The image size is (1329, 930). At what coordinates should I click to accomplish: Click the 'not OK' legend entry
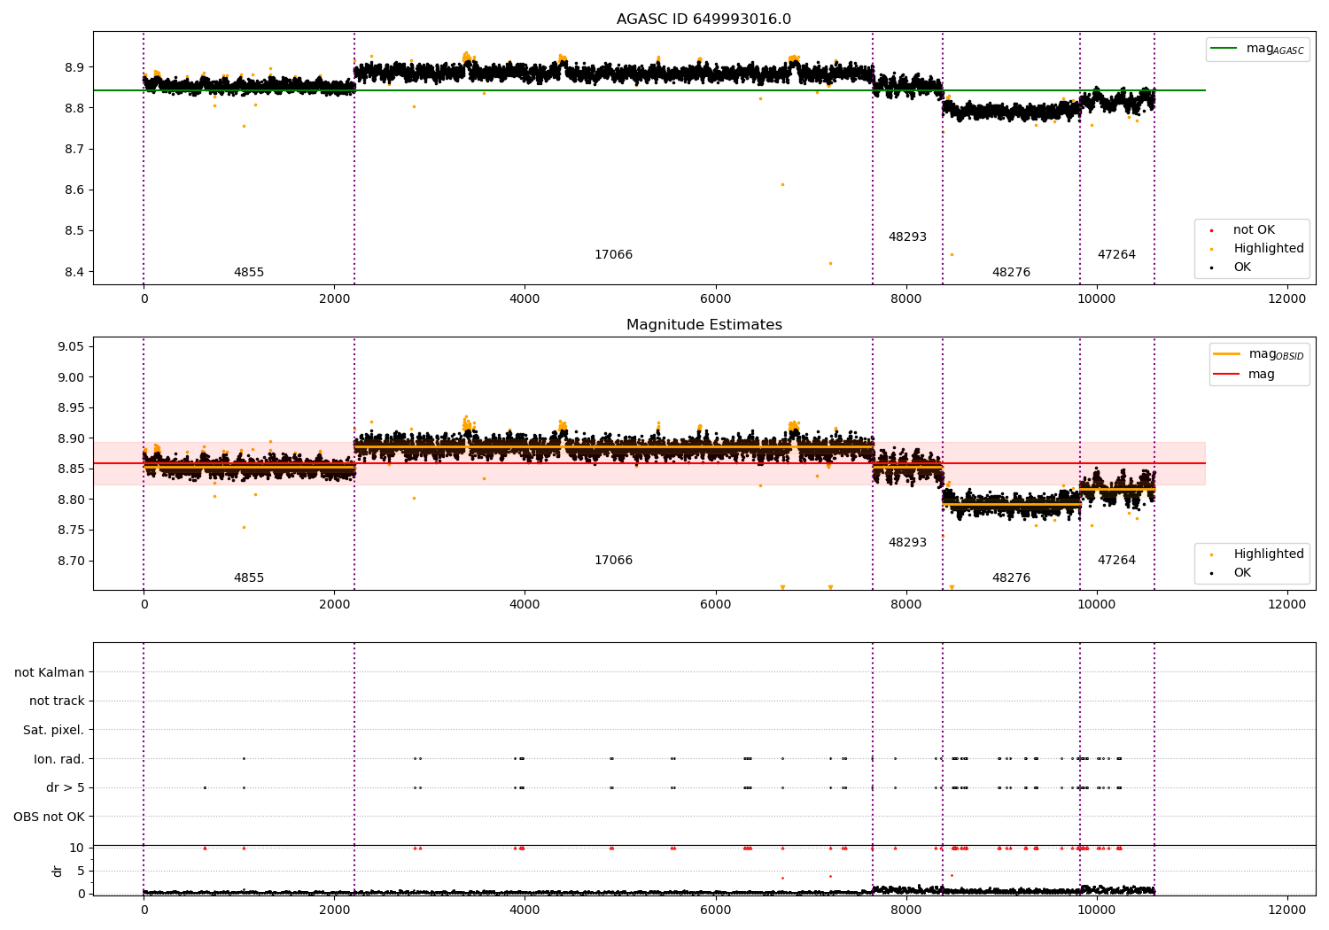click(x=1254, y=229)
